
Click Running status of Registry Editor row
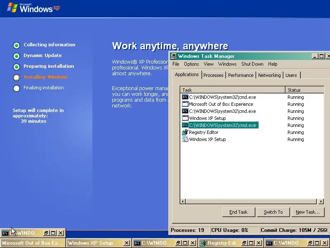click(x=295, y=132)
